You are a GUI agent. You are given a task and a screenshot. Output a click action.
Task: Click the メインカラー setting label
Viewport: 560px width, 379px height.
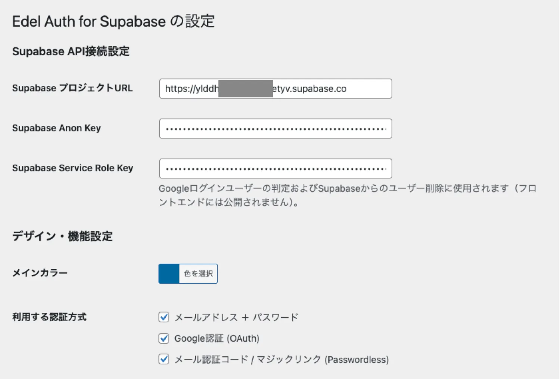[40, 273]
